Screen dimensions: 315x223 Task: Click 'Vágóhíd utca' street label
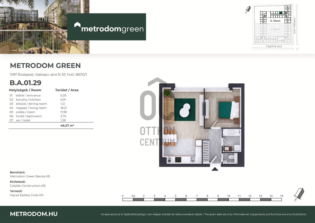point(274,46)
